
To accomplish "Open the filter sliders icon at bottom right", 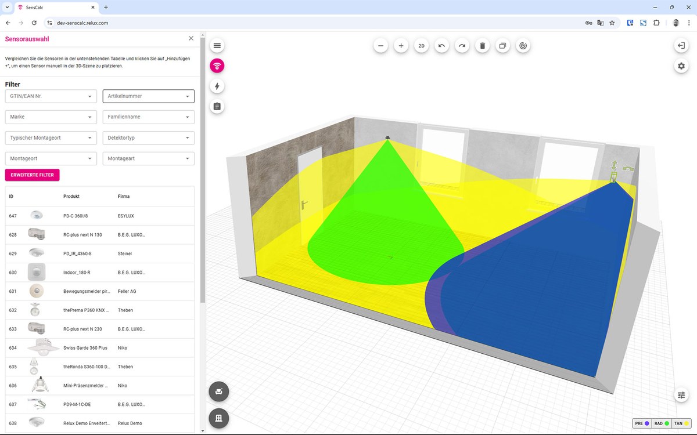I will (681, 395).
